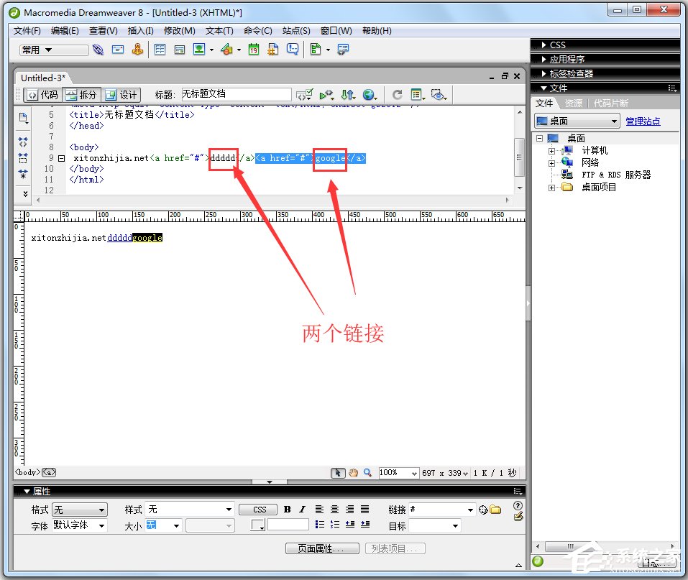Open the text color swatch in Properties

257,525
